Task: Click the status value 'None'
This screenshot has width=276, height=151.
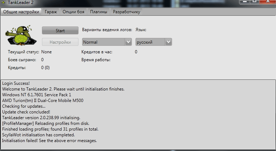Action: coord(47,52)
